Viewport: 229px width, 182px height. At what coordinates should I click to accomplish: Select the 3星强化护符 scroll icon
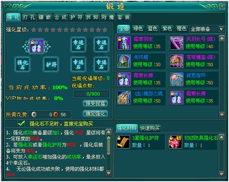[123, 142]
